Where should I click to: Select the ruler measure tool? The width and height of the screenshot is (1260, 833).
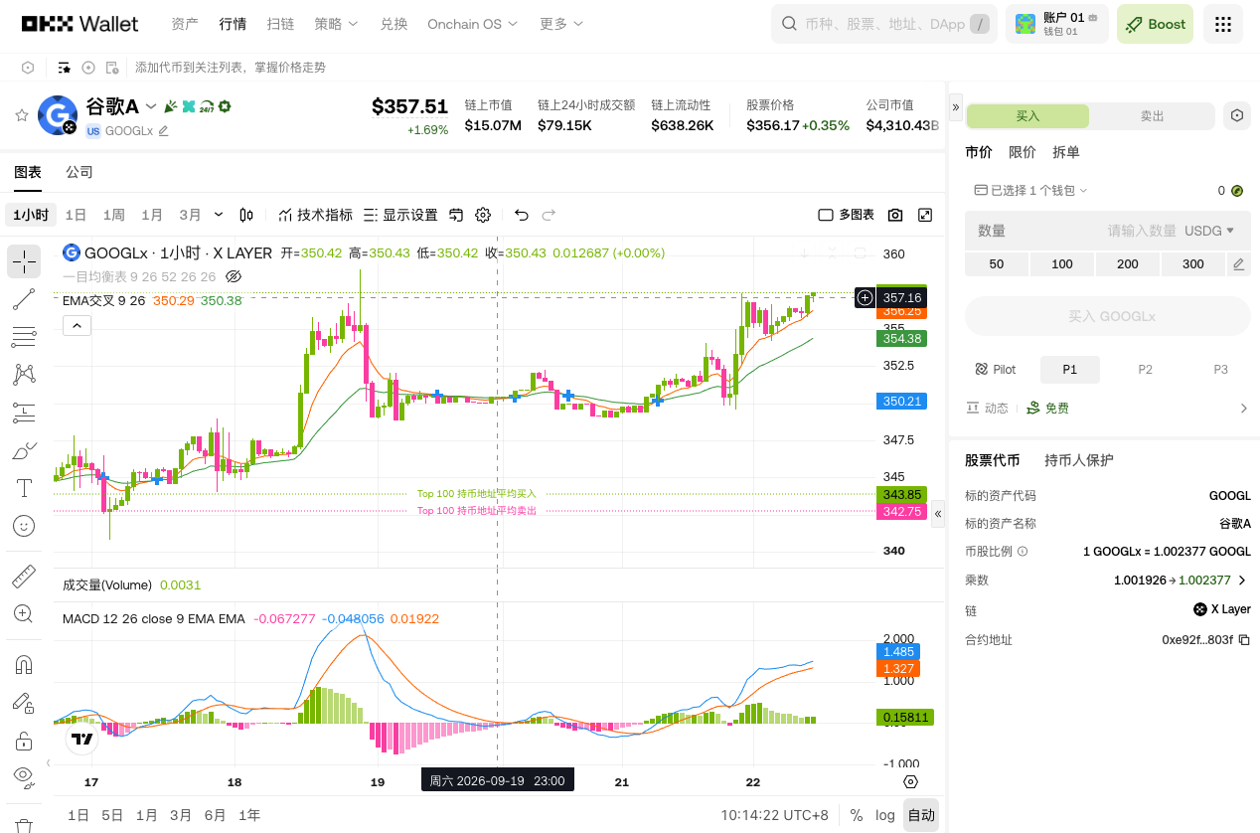pyautogui.click(x=24, y=577)
